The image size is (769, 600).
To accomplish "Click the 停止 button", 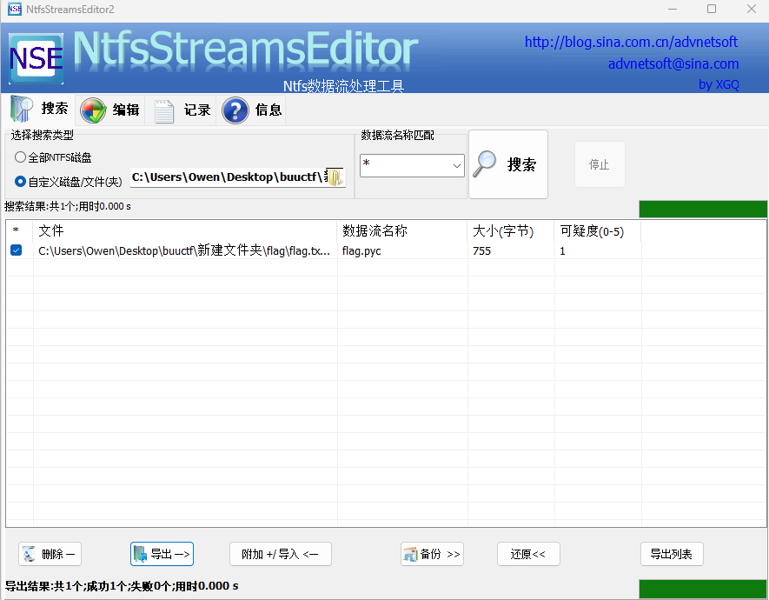I will [x=600, y=164].
